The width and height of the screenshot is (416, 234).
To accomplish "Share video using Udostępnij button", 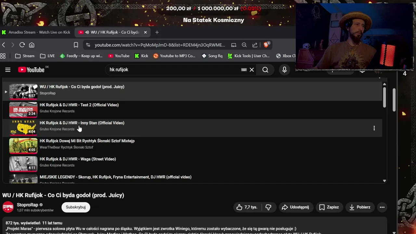I will [296, 207].
